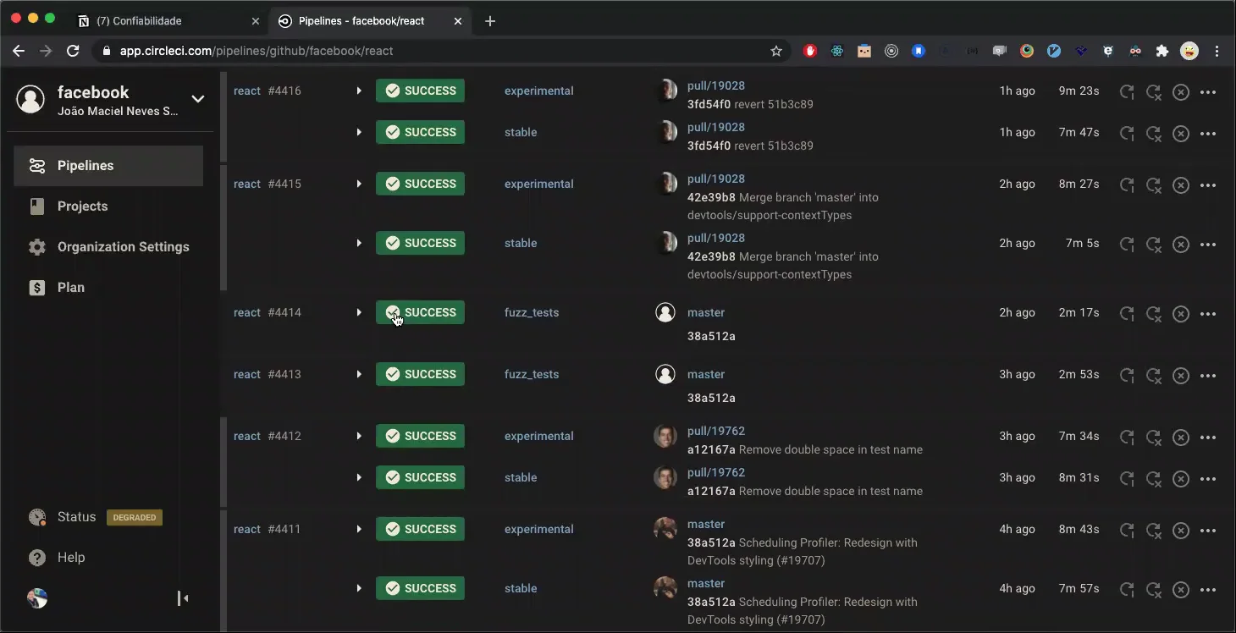
Task: Open the experimental workflow link of pipeline #4411
Action: 539,529
